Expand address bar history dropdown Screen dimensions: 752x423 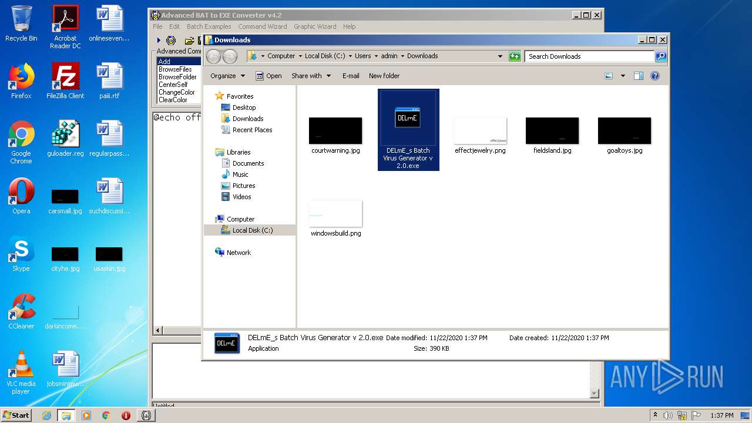(x=500, y=56)
